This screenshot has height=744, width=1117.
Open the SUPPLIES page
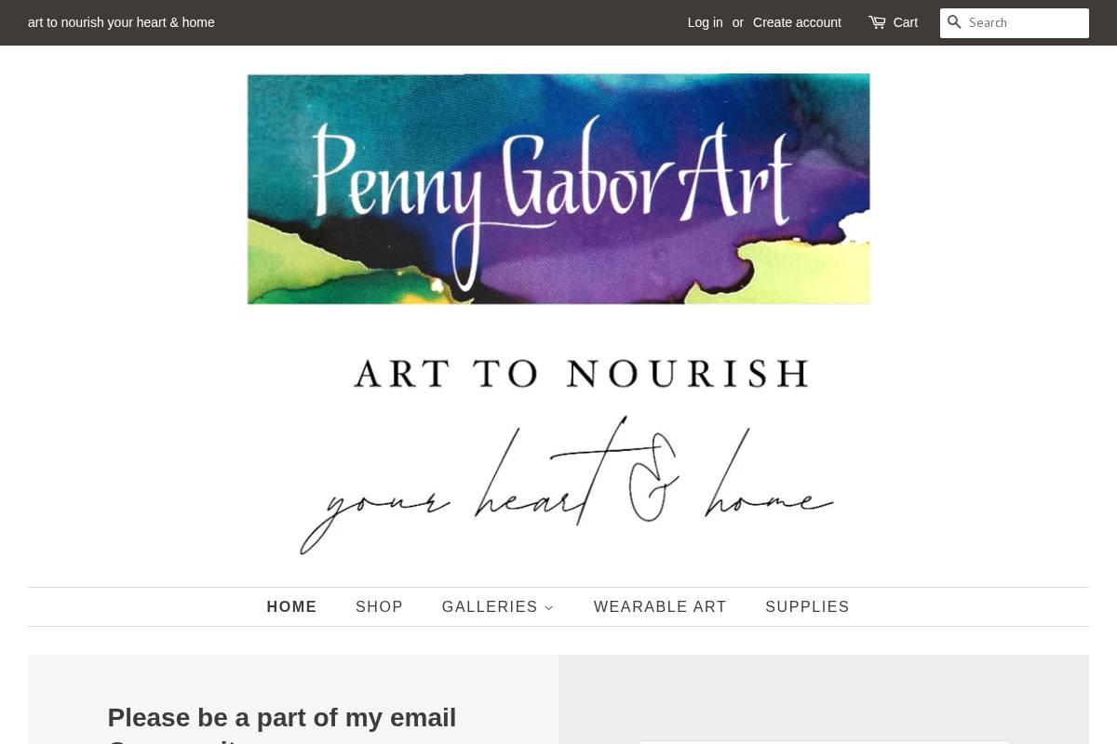point(807,606)
